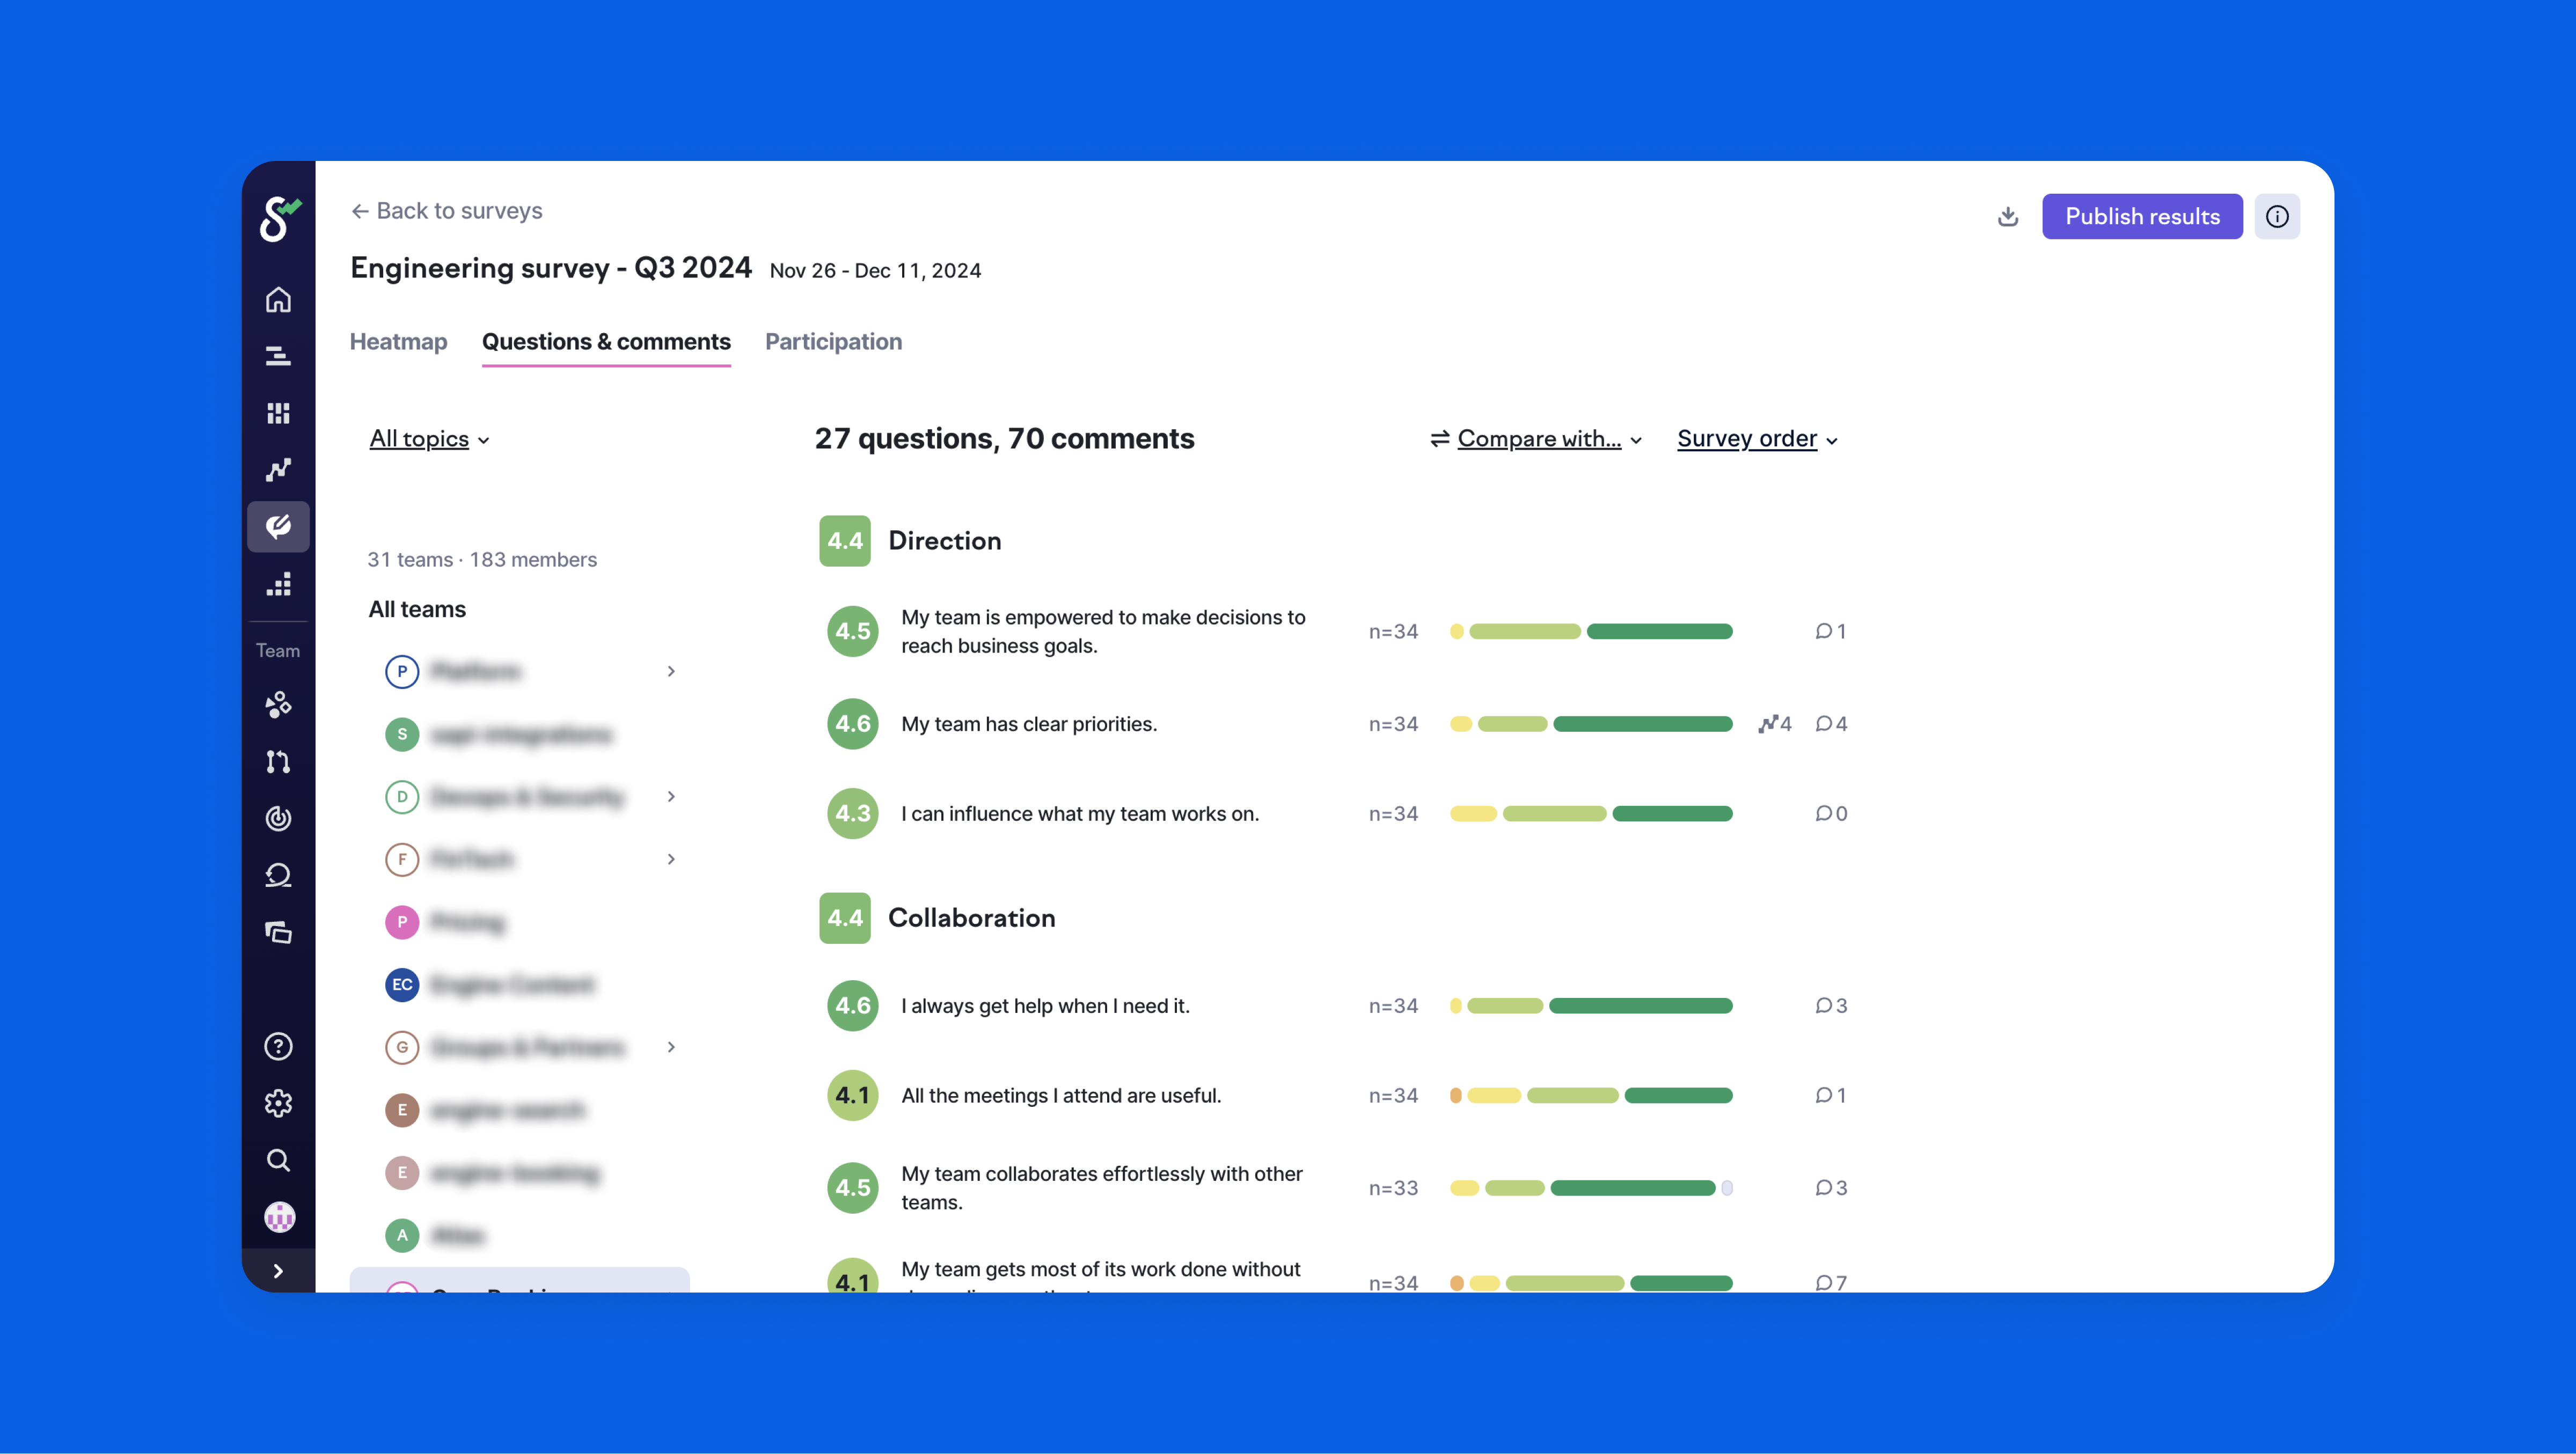
Task: Expand the first team with P avatar
Action: click(671, 671)
